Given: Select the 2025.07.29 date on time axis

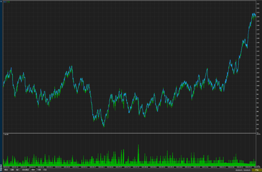Looking at the screenshot, I should point(138,167).
